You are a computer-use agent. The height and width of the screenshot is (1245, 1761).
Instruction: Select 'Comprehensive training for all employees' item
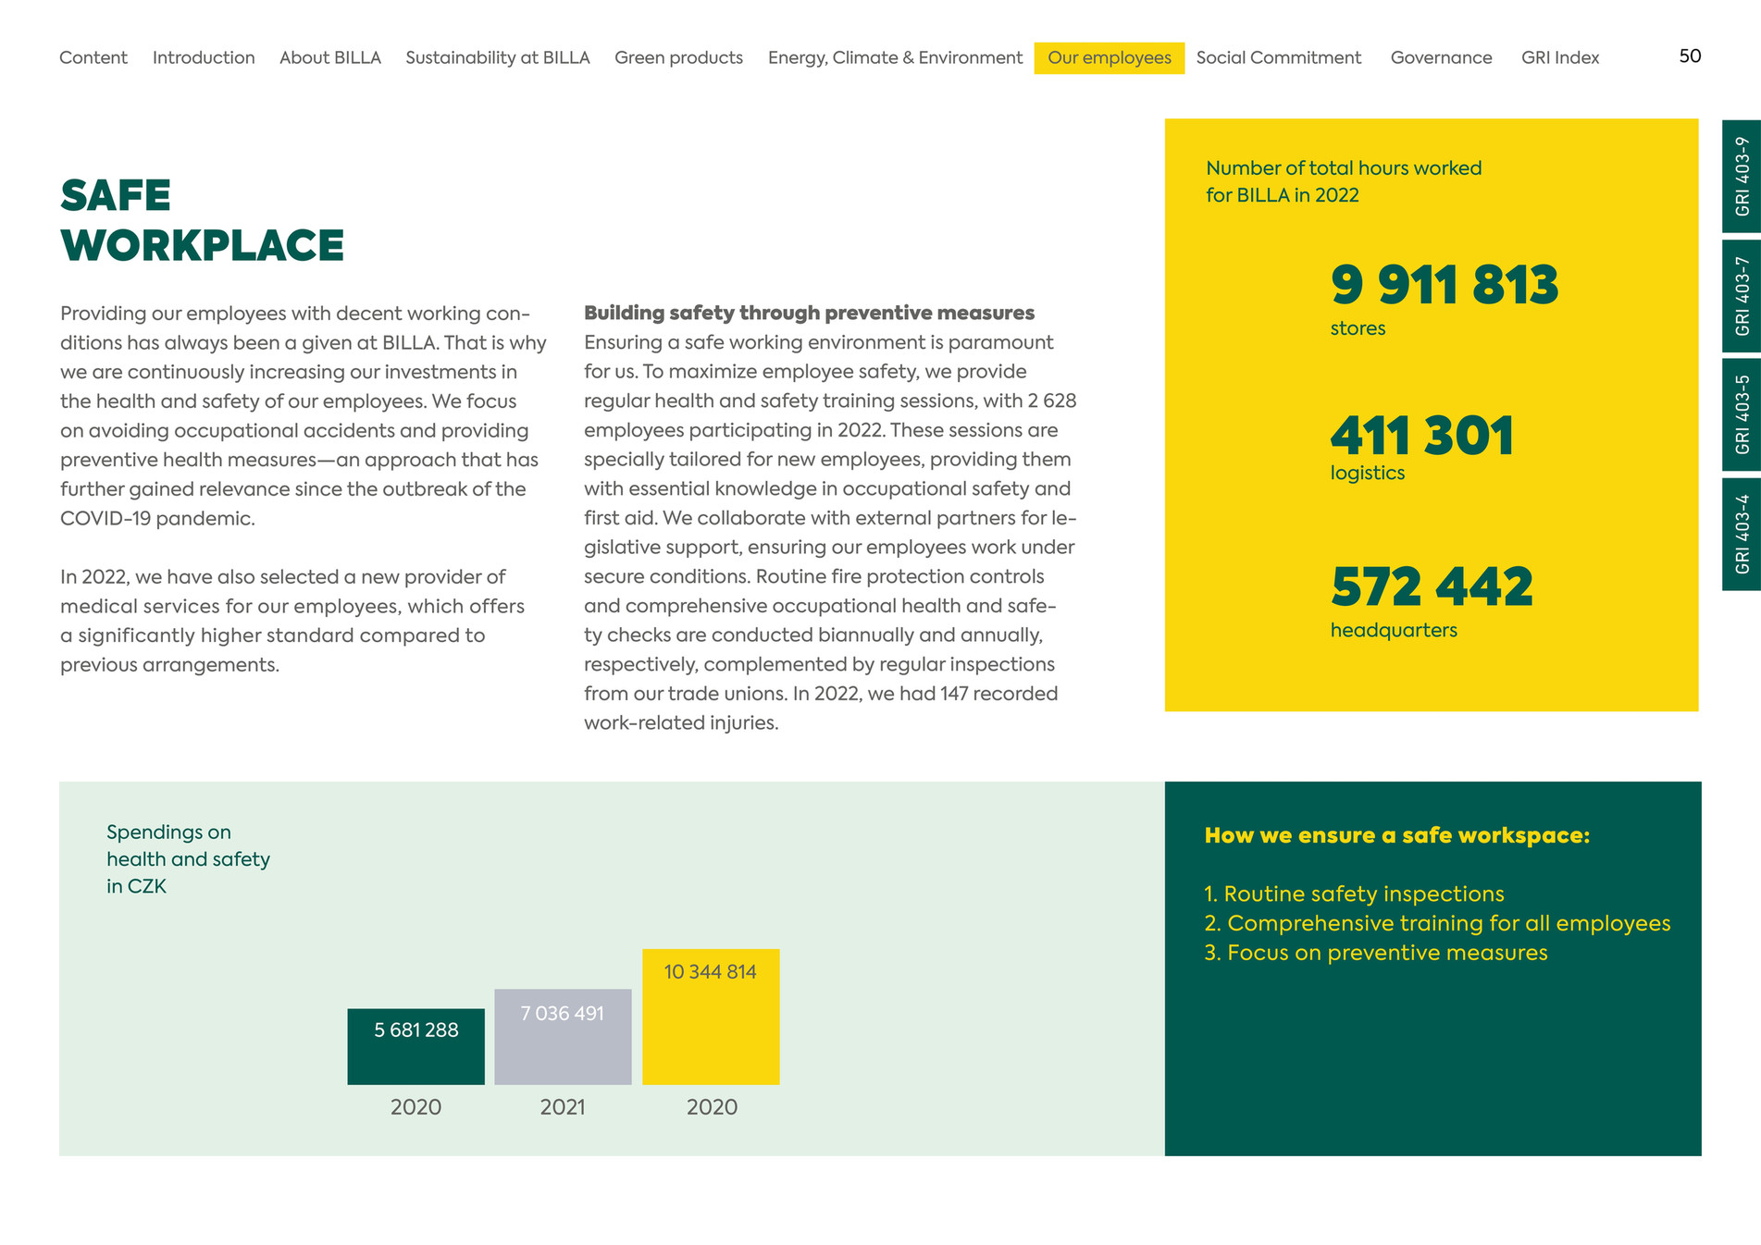(1437, 924)
